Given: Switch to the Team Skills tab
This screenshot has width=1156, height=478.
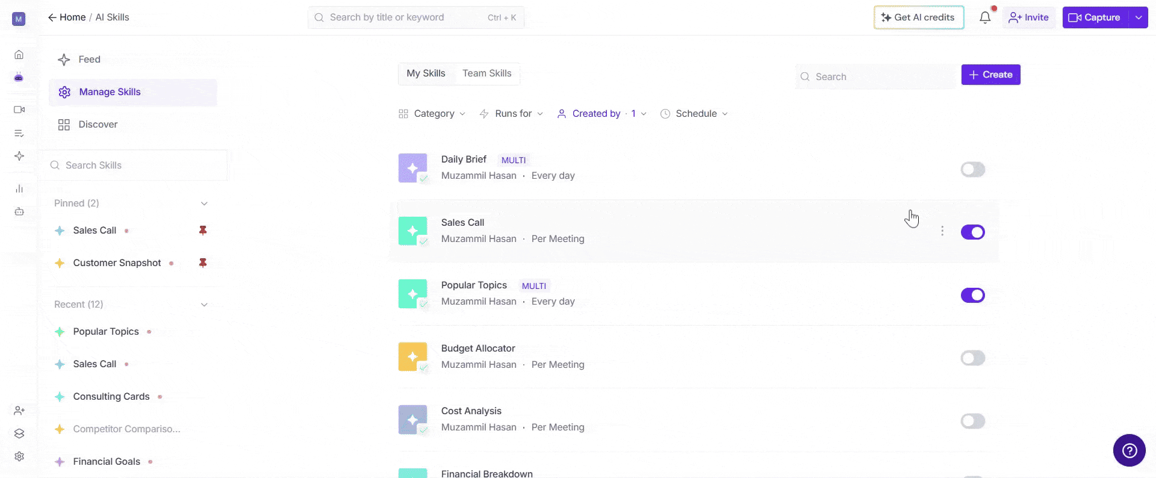Looking at the screenshot, I should click(486, 73).
